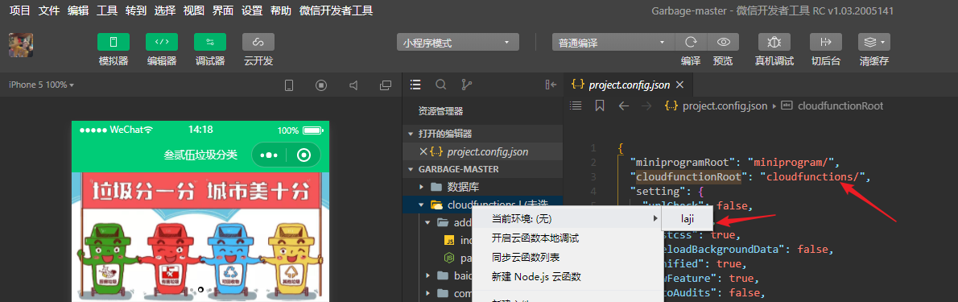
Task: Navigate back with left arrow icon
Action: tap(623, 105)
